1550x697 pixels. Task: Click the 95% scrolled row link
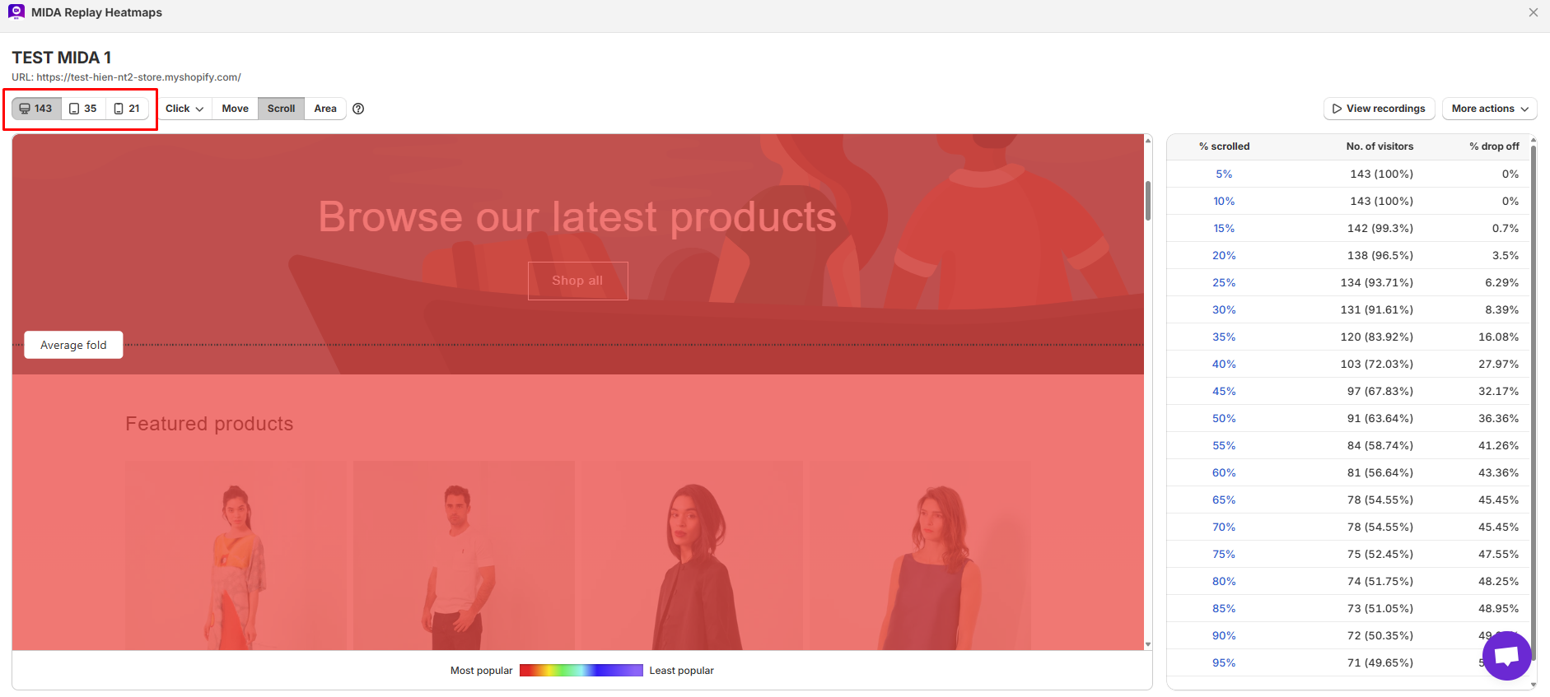click(x=1224, y=662)
